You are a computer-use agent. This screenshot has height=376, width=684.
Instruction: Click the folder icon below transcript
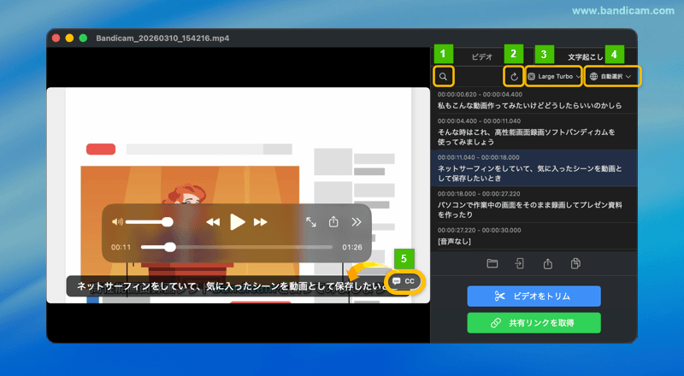coord(492,263)
